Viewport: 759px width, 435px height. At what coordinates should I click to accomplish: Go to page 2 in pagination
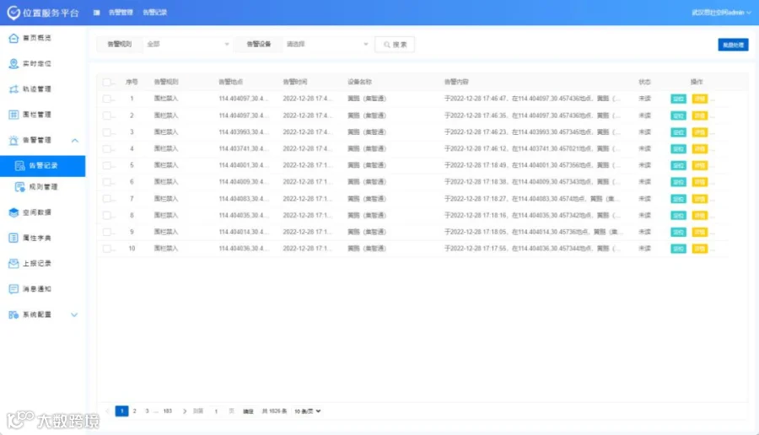135,411
